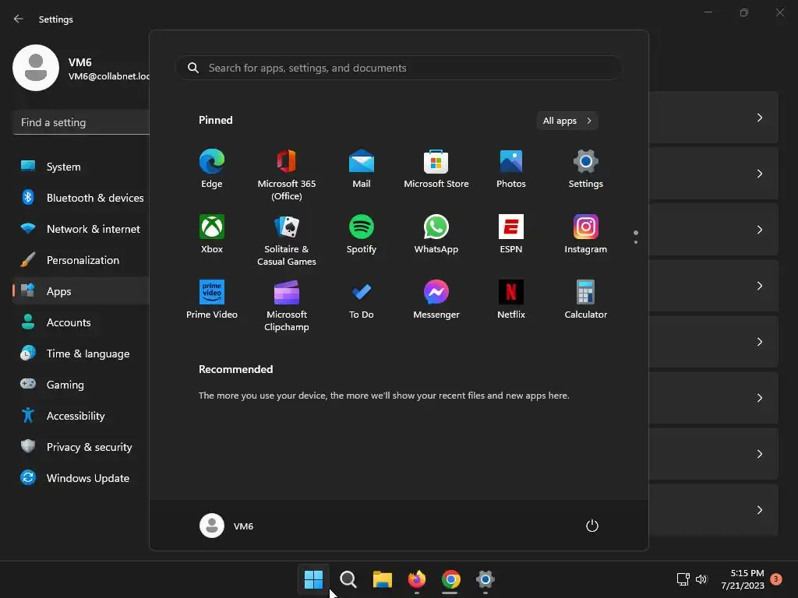
Task: Launch Prime Video app
Action: (x=212, y=299)
